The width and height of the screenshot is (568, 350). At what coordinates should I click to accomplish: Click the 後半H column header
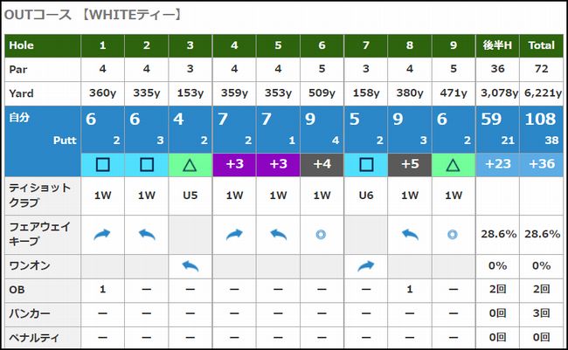(497, 45)
